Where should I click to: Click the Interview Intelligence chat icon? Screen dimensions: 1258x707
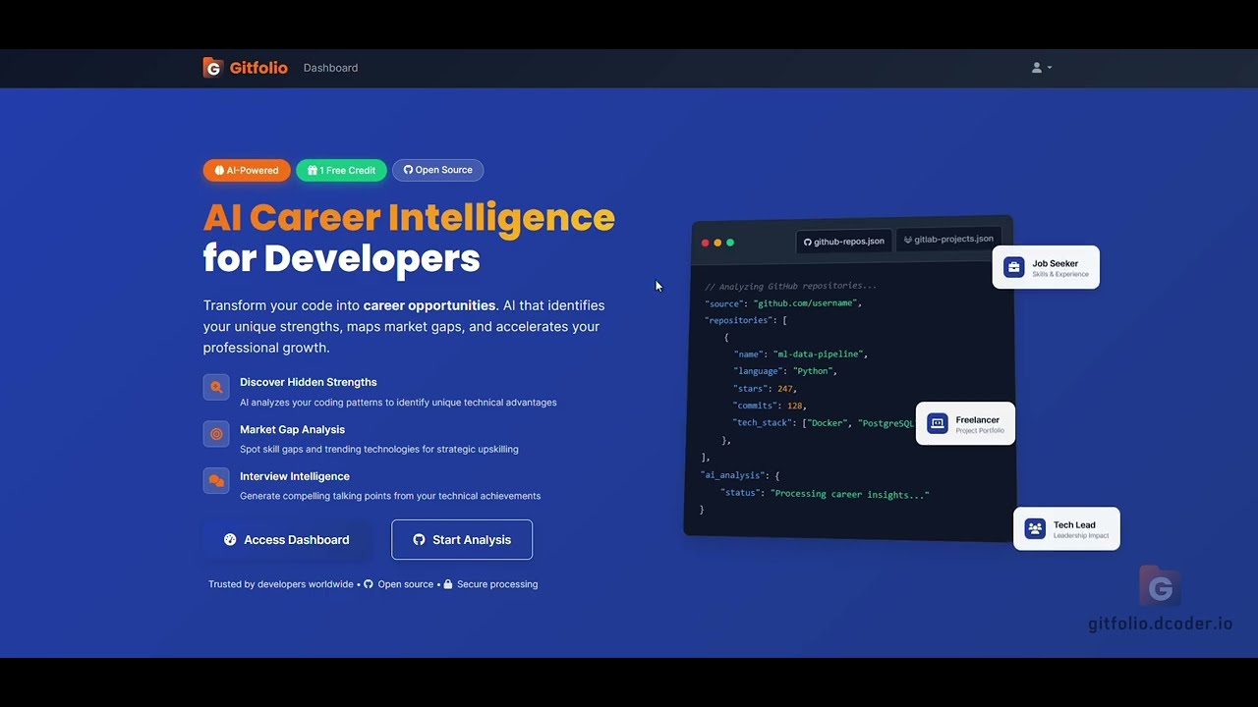tap(216, 481)
